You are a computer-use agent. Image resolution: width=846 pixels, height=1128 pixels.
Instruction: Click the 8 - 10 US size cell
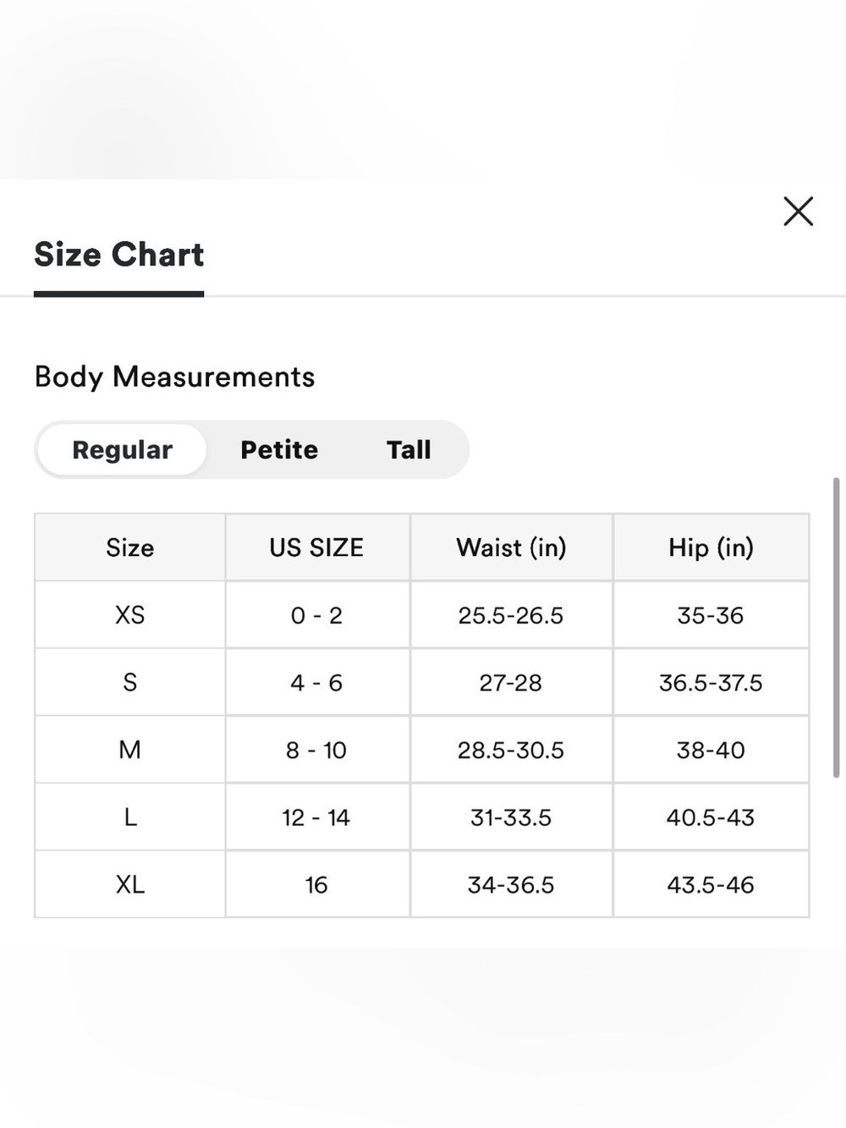pos(317,750)
